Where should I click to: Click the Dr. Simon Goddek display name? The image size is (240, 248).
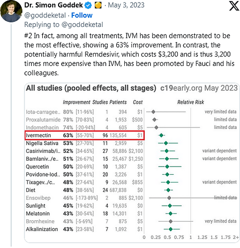(54, 5)
